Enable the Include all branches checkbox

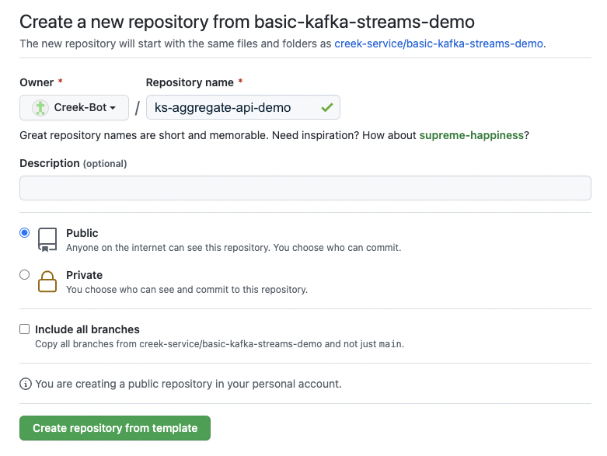tap(24, 329)
